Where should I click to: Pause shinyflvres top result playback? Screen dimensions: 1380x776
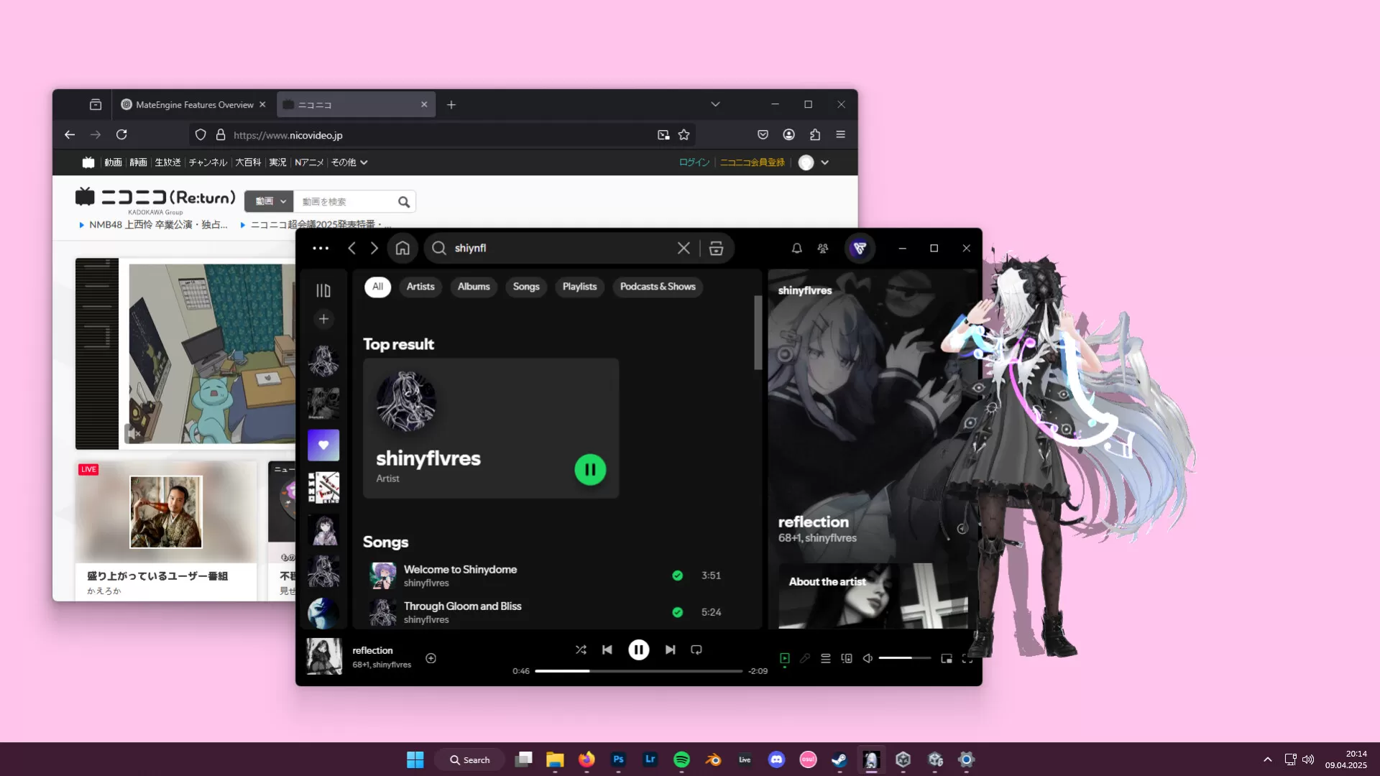pyautogui.click(x=590, y=469)
